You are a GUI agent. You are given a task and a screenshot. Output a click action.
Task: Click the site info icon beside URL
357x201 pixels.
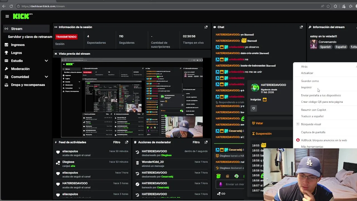click(18, 6)
